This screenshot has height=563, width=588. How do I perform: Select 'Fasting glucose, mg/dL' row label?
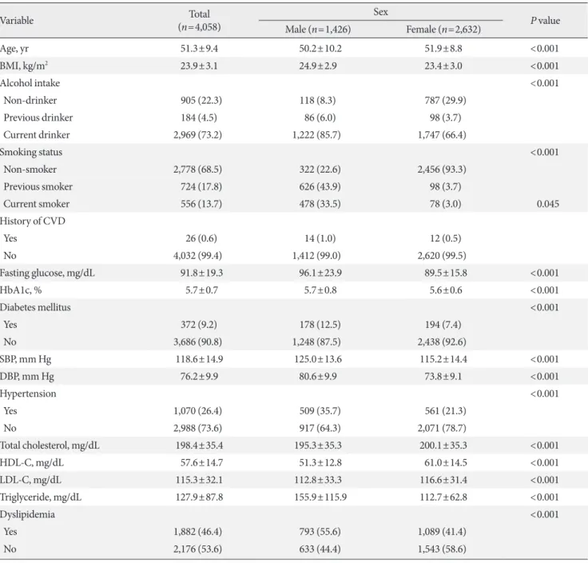(x=47, y=274)
